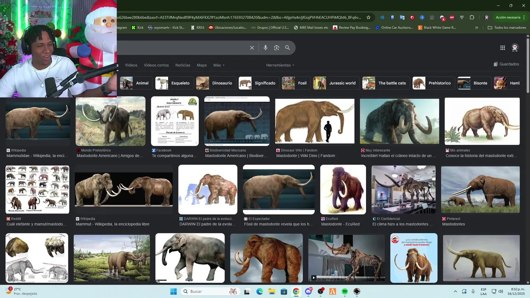The width and height of the screenshot is (530, 298).
Task: Open the Reddit elephant comparison chart image
Action: pyautogui.click(x=37, y=190)
